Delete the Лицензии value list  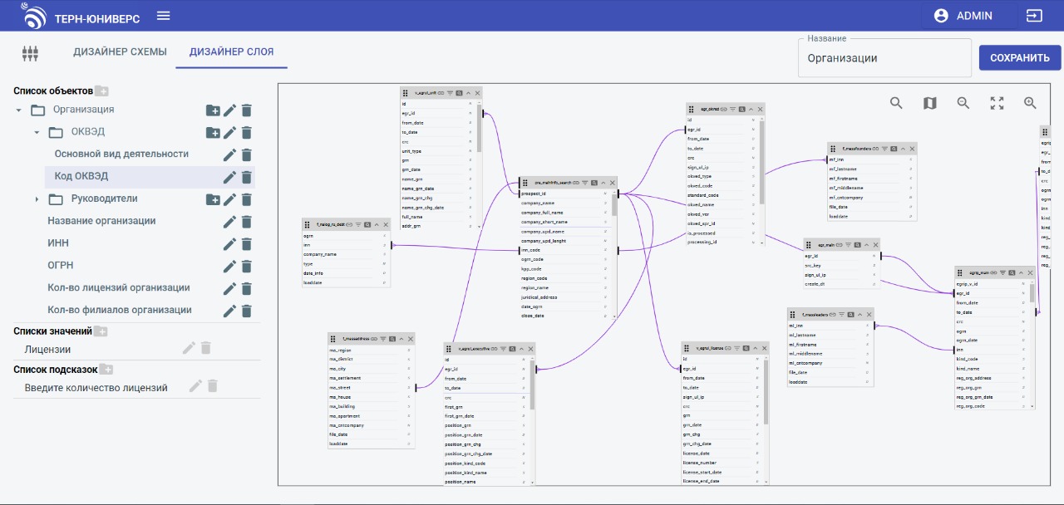pos(205,349)
